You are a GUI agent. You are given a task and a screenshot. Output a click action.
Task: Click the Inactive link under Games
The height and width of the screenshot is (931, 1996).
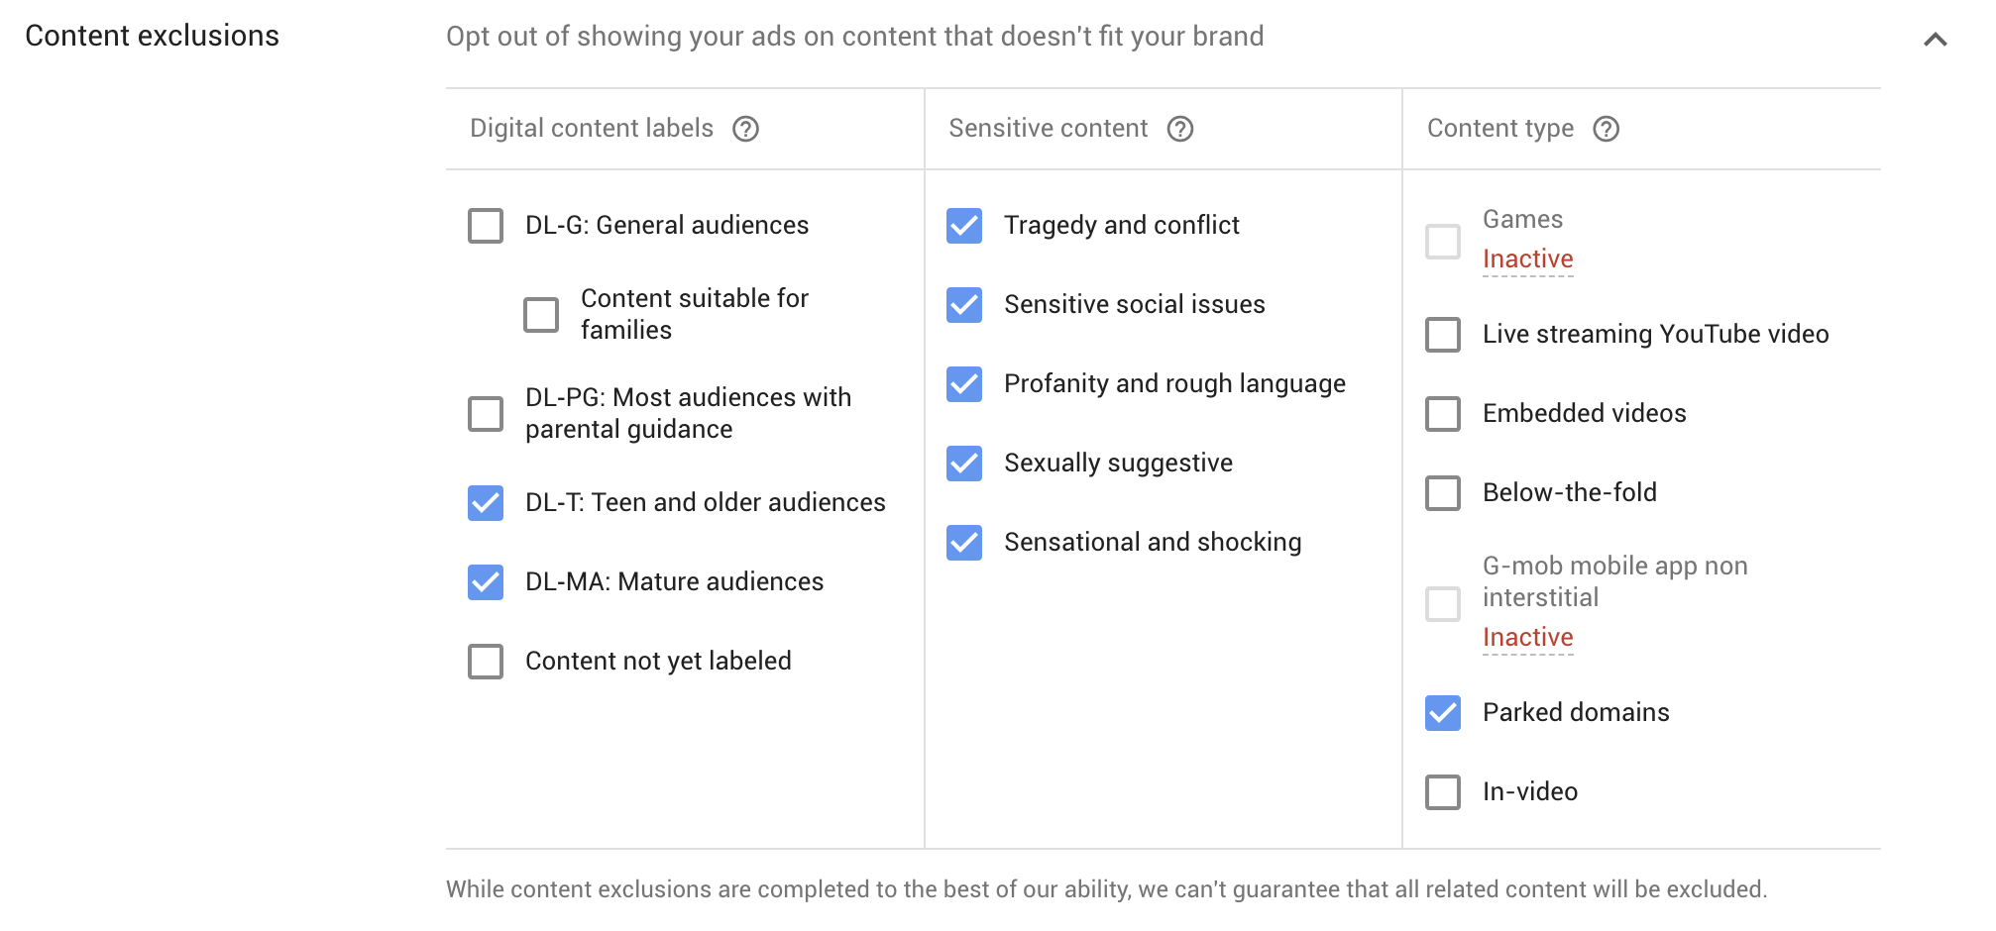(x=1527, y=259)
